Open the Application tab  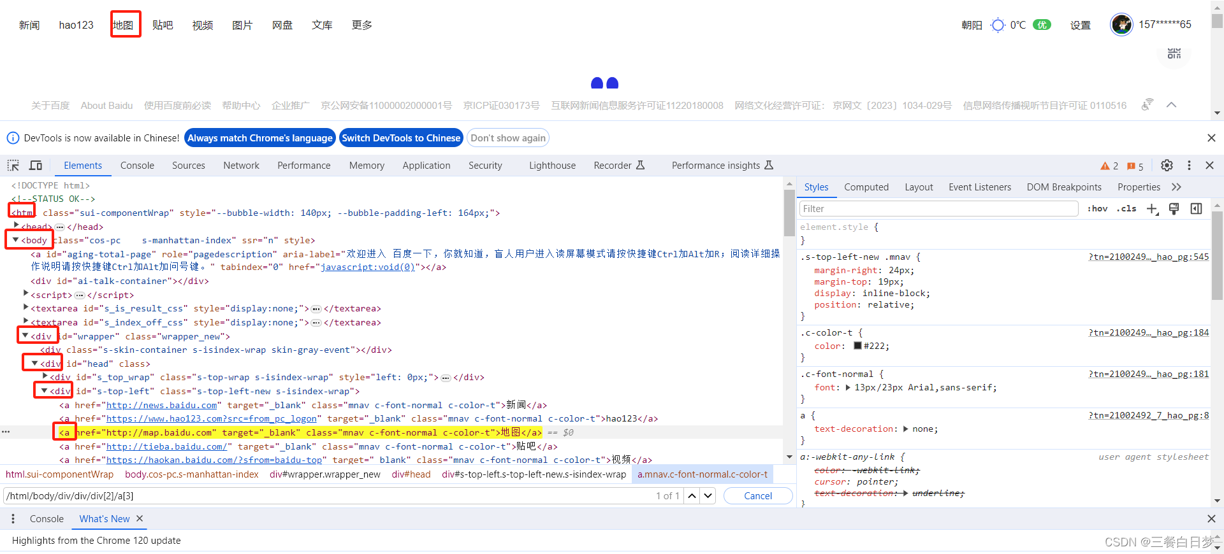click(426, 166)
